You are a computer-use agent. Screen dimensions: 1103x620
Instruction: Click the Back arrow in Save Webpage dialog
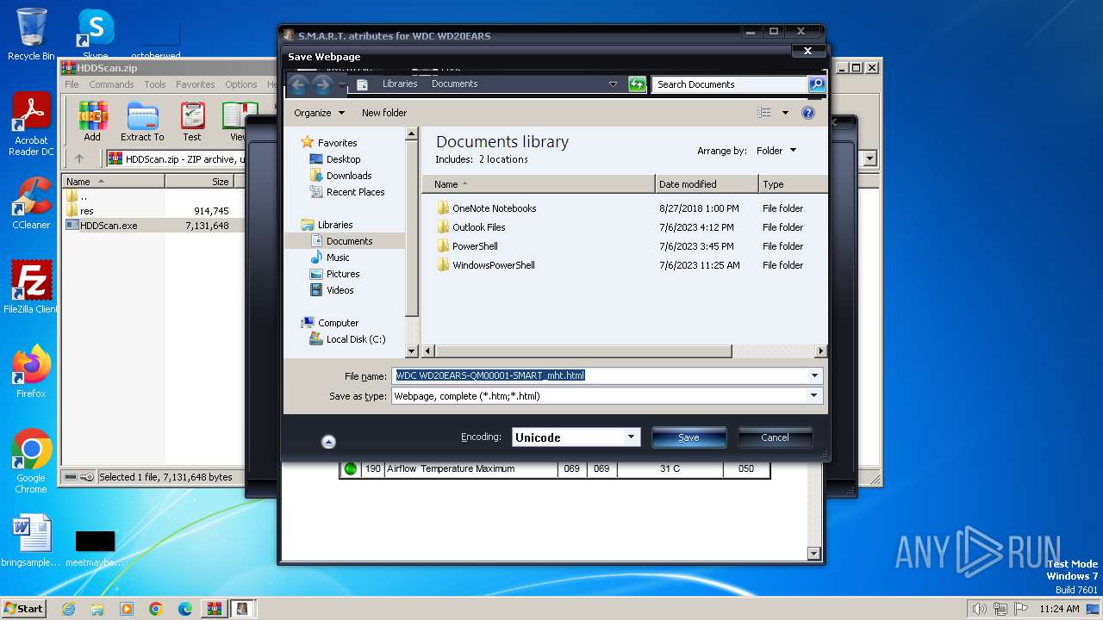(298, 84)
